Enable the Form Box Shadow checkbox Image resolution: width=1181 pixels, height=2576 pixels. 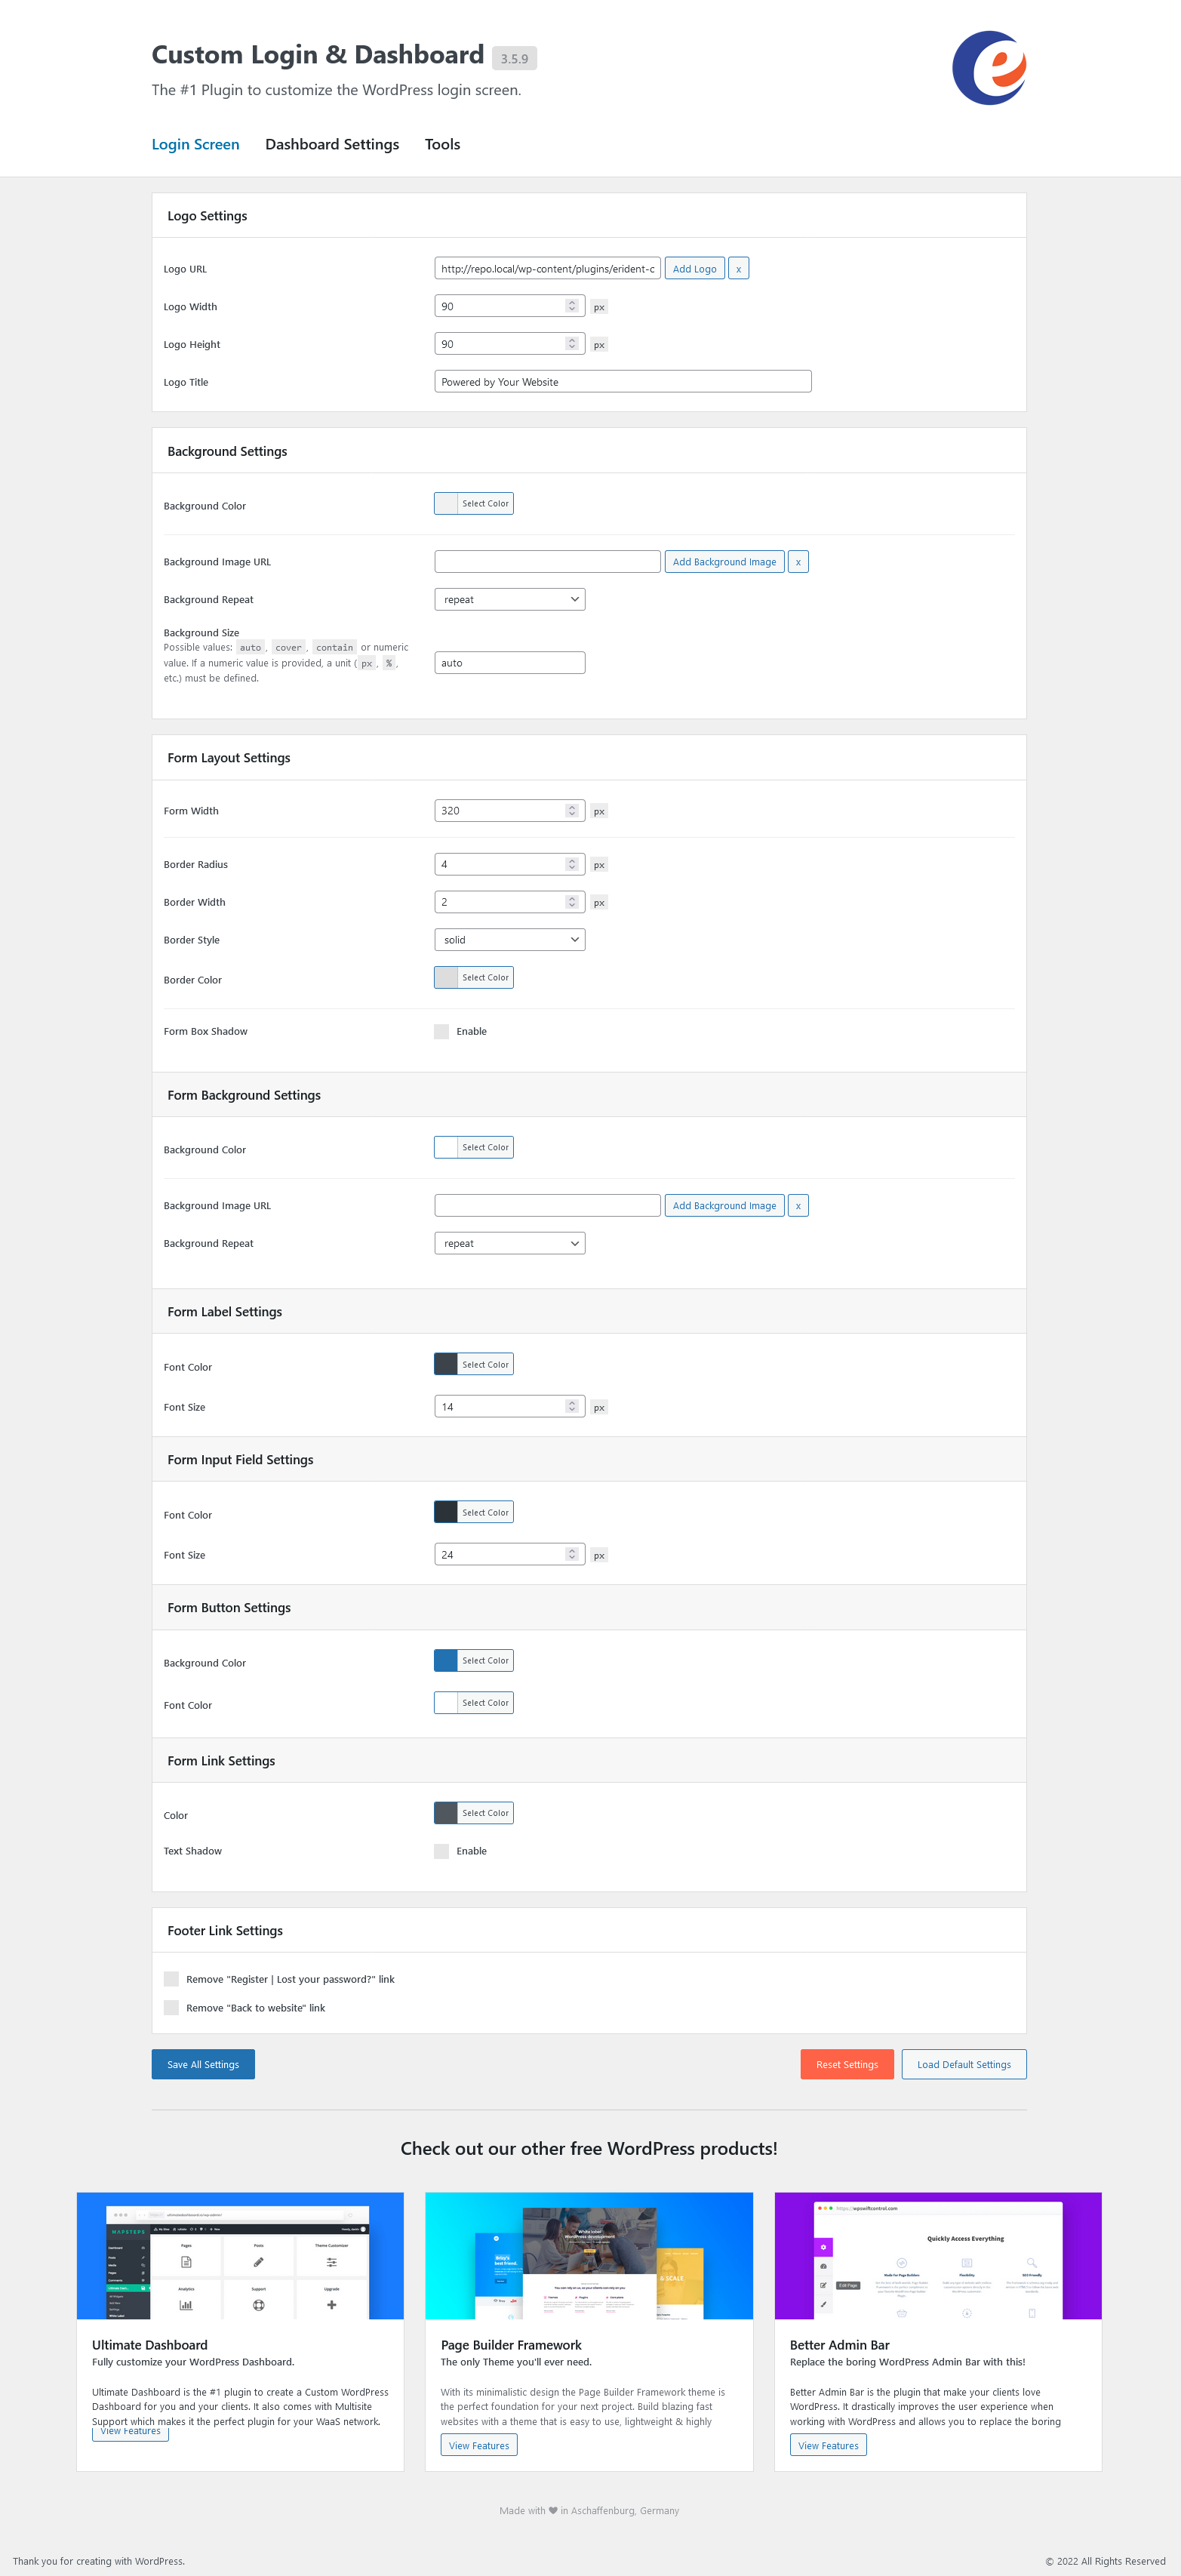coord(442,1032)
